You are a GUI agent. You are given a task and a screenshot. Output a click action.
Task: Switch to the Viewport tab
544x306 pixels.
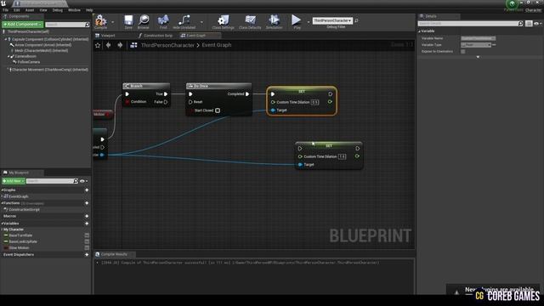coord(105,36)
